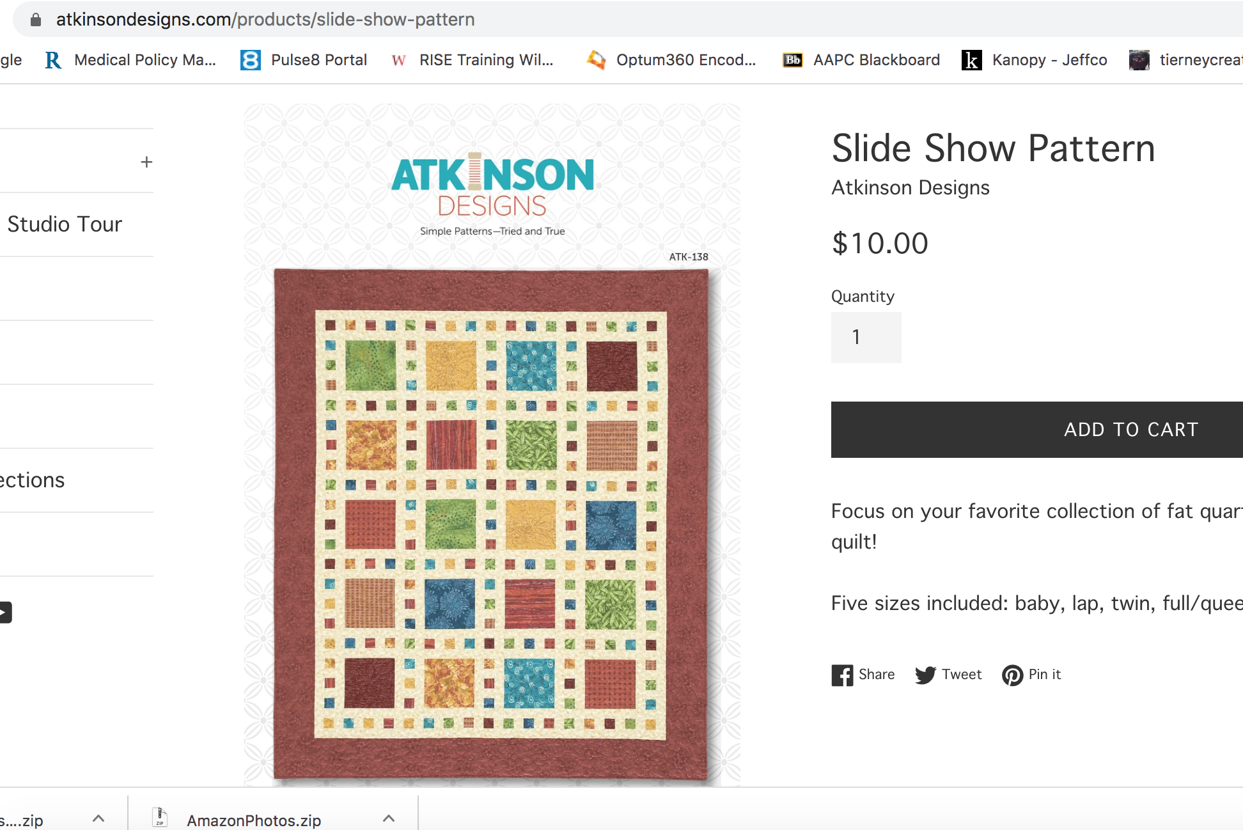The image size is (1243, 830).
Task: Pin it on Pinterest
Action: pyautogui.click(x=1031, y=675)
